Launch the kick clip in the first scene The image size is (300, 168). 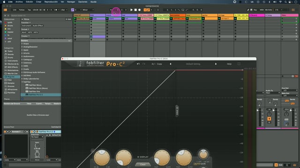click(x=91, y=19)
